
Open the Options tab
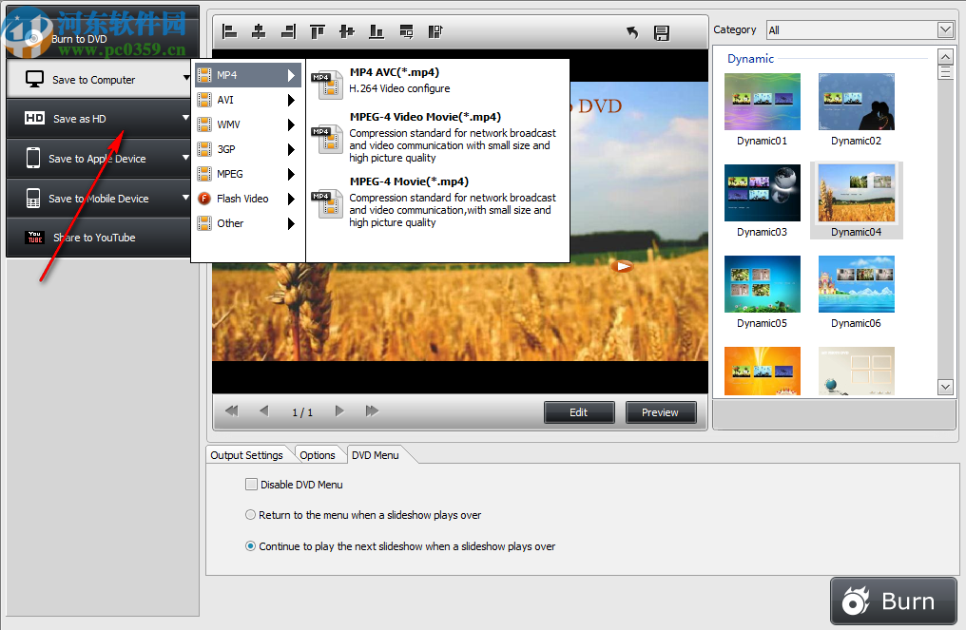click(x=319, y=454)
